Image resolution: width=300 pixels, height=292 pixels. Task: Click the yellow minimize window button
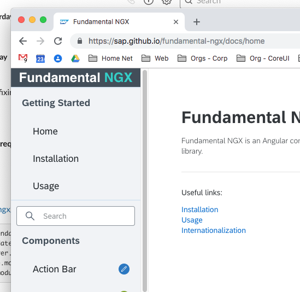point(32,20)
